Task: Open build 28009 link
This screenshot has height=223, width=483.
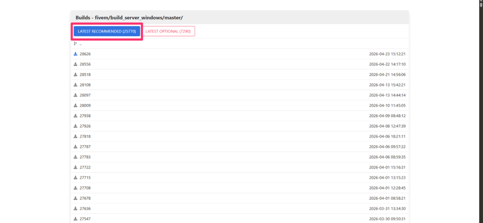Action: pyautogui.click(x=85, y=106)
